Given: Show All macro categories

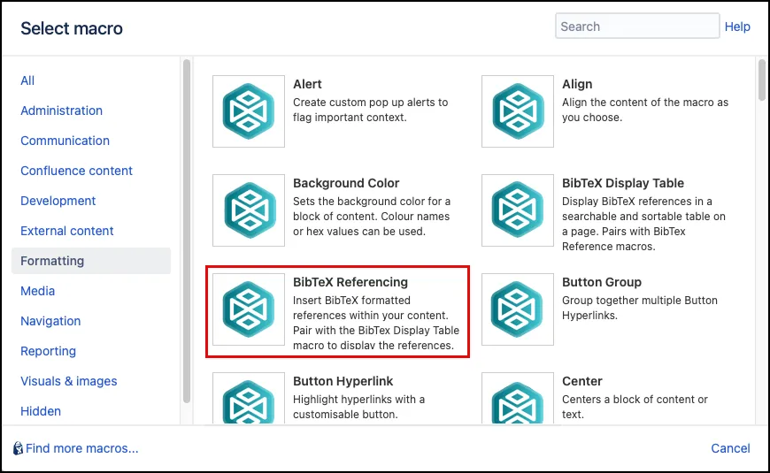Looking at the screenshot, I should tap(27, 80).
